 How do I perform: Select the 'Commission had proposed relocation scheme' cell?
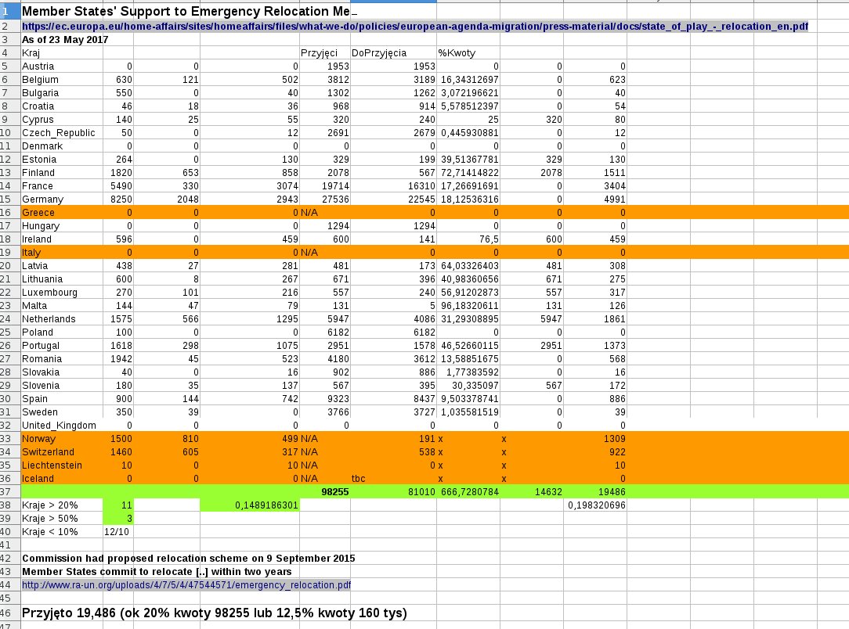click(189, 558)
